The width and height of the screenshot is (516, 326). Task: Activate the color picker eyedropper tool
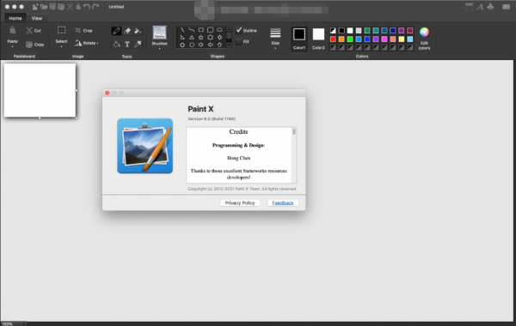pyautogui.click(x=138, y=44)
